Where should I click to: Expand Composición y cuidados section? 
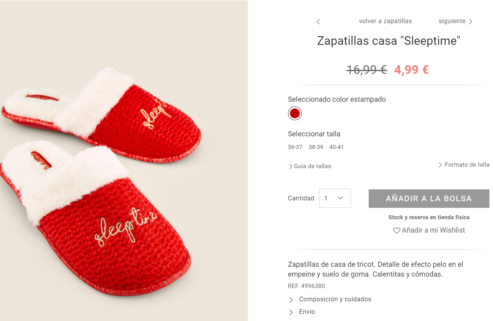335,299
